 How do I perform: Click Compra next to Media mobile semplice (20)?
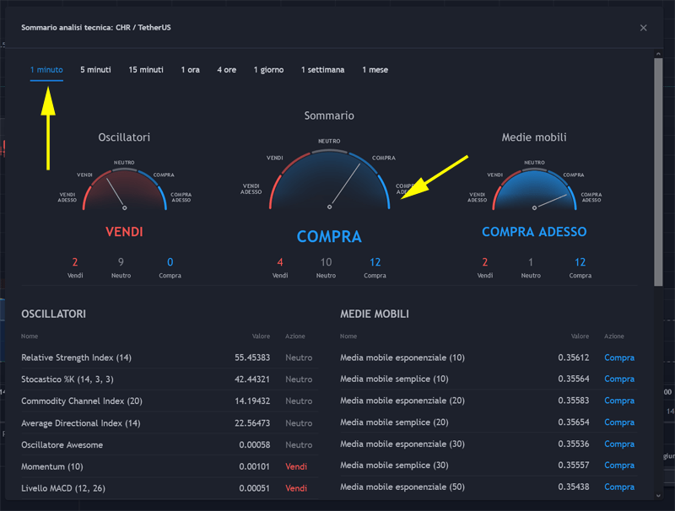pos(619,422)
